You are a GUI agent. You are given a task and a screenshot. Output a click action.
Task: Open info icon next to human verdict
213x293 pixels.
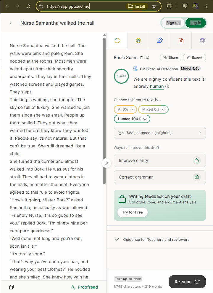pyautogui.click(x=167, y=87)
